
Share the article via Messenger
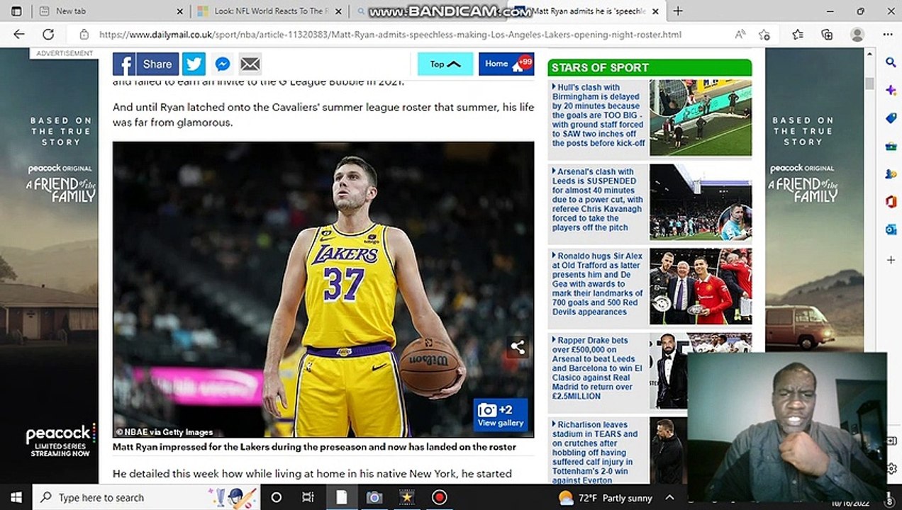coord(222,64)
